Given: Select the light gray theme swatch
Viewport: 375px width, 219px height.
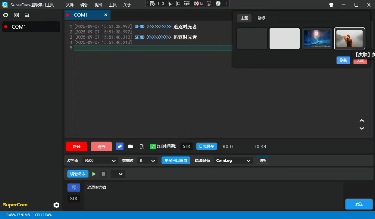Looking at the screenshot, I should 285,38.
